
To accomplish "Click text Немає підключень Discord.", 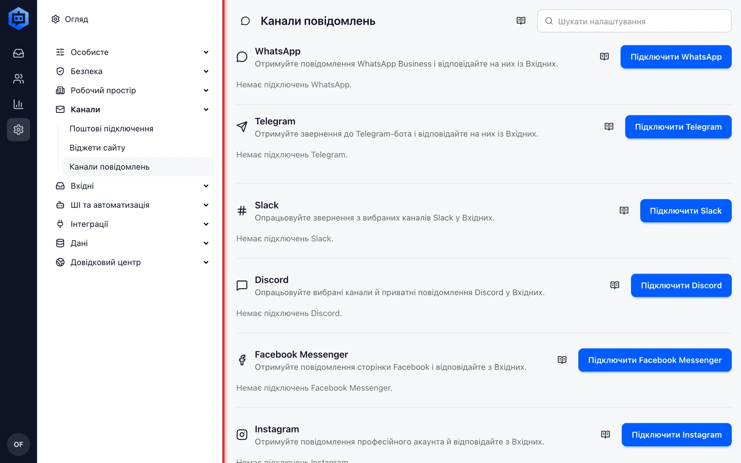I will pos(289,313).
